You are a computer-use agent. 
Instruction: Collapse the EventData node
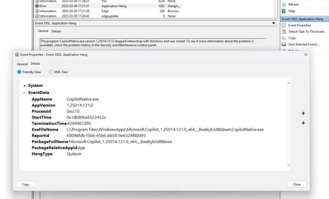pos(24,93)
